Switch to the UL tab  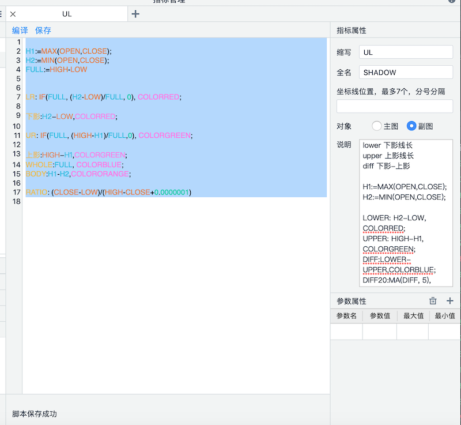click(67, 14)
